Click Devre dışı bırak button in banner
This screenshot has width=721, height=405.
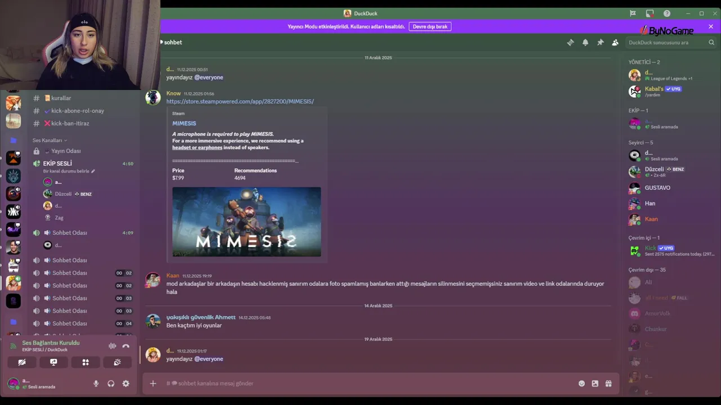click(430, 26)
